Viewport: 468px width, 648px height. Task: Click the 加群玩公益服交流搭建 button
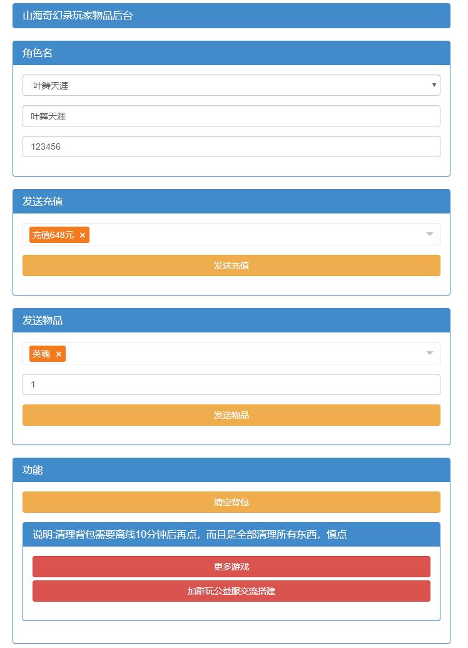pyautogui.click(x=231, y=591)
